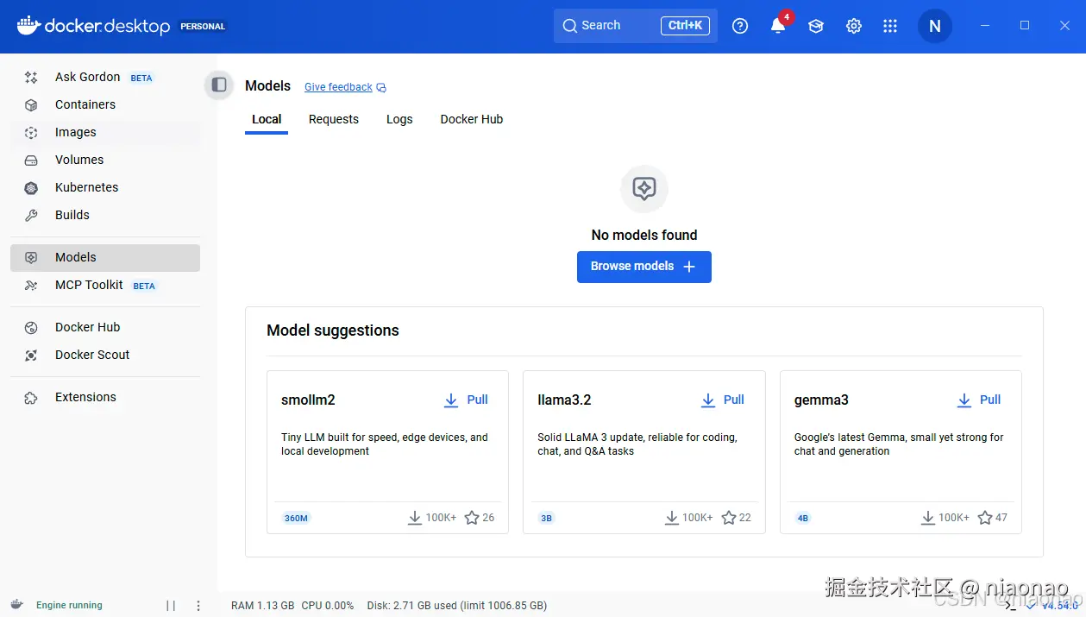Open the N user account avatar
The image size is (1086, 617).
click(x=935, y=26)
